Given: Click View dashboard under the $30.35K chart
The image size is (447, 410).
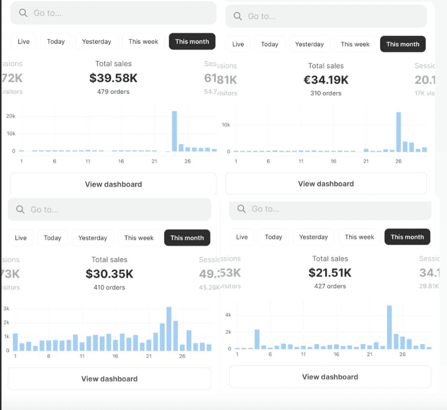Looking at the screenshot, I should 109,379.
